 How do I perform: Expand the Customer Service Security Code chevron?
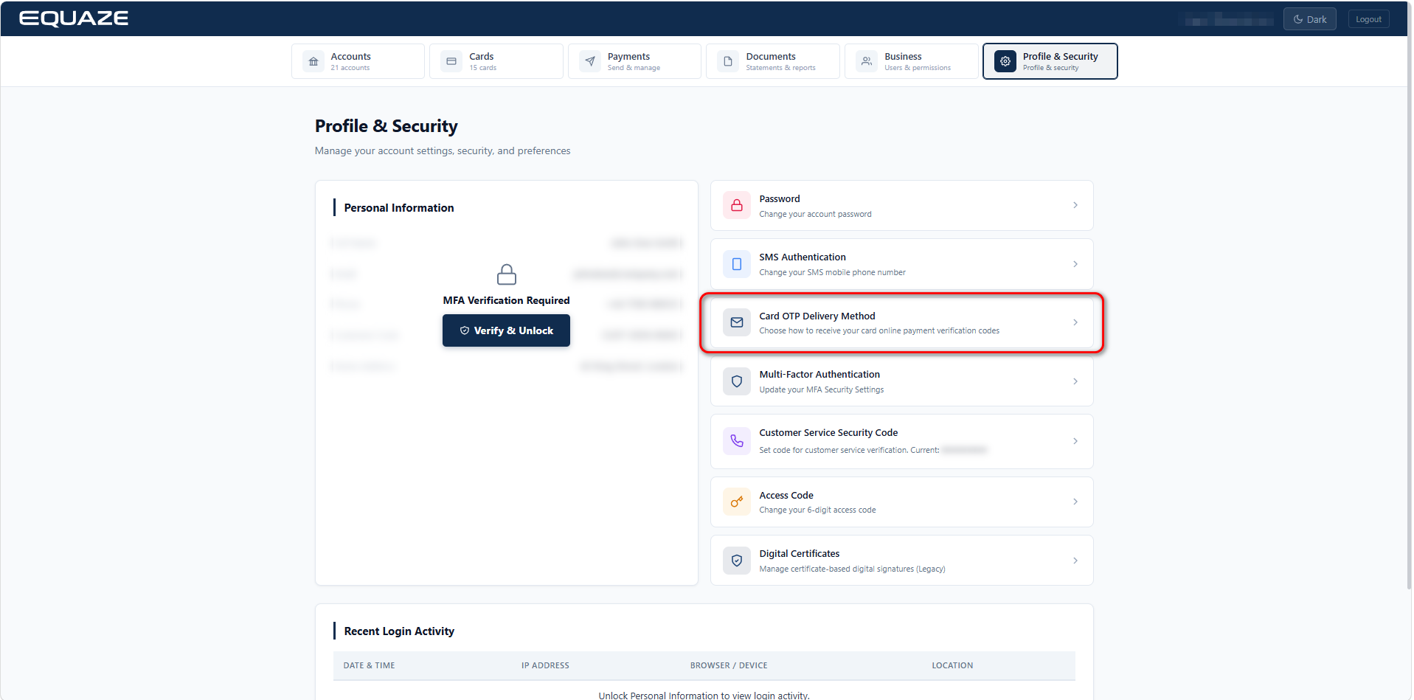pyautogui.click(x=1075, y=441)
